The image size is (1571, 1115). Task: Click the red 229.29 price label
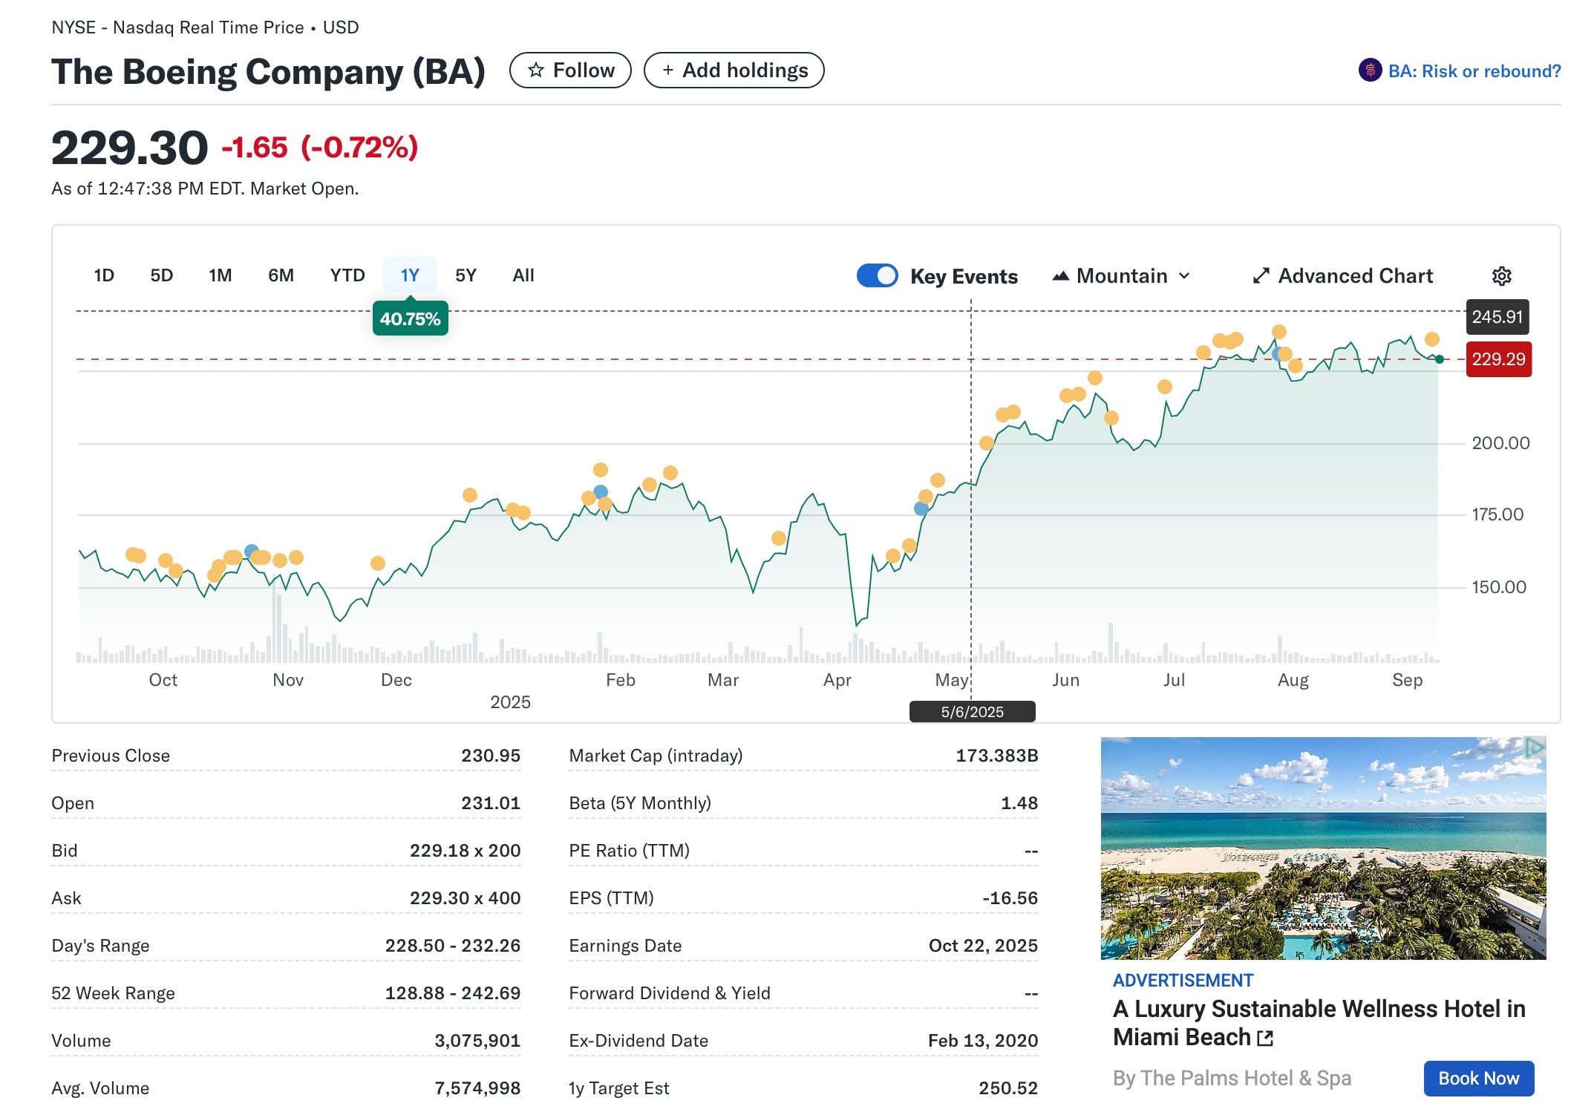pyautogui.click(x=1498, y=359)
